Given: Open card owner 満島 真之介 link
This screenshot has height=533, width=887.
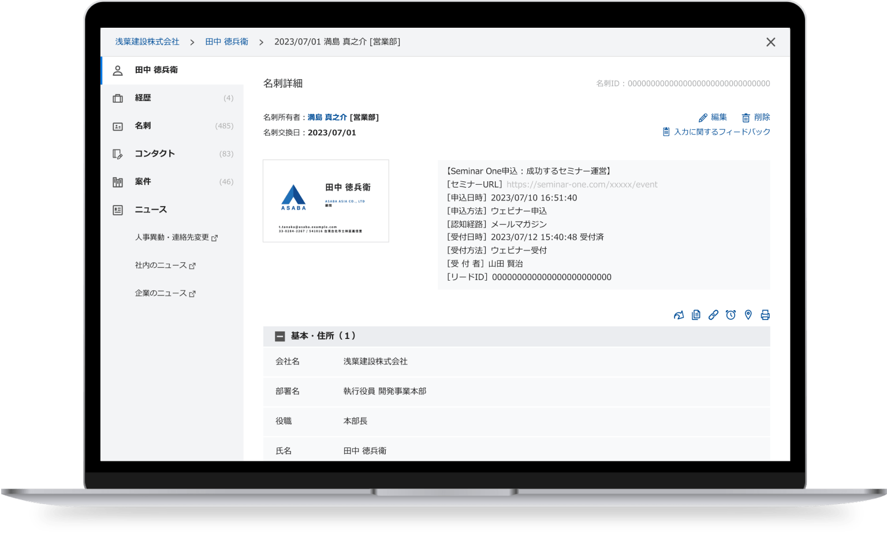Looking at the screenshot, I should point(327,117).
